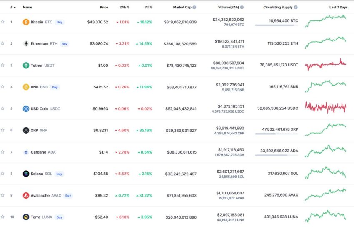Viewport: 354px width, 227px height.
Task: Sort by the 24h % header
Action: pyautogui.click(x=125, y=7)
